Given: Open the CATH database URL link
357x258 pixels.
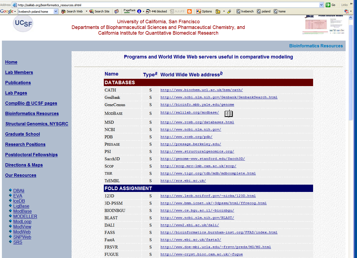Looking at the screenshot, I should pos(201,90).
